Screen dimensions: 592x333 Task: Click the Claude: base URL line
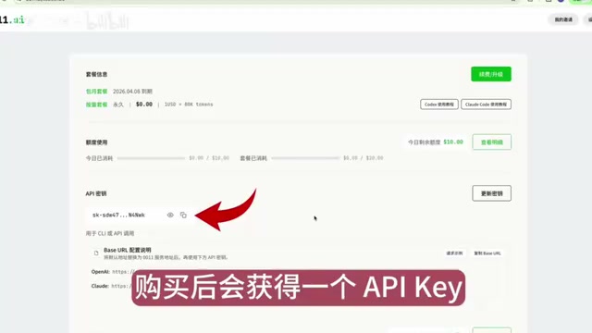[x=112, y=286]
